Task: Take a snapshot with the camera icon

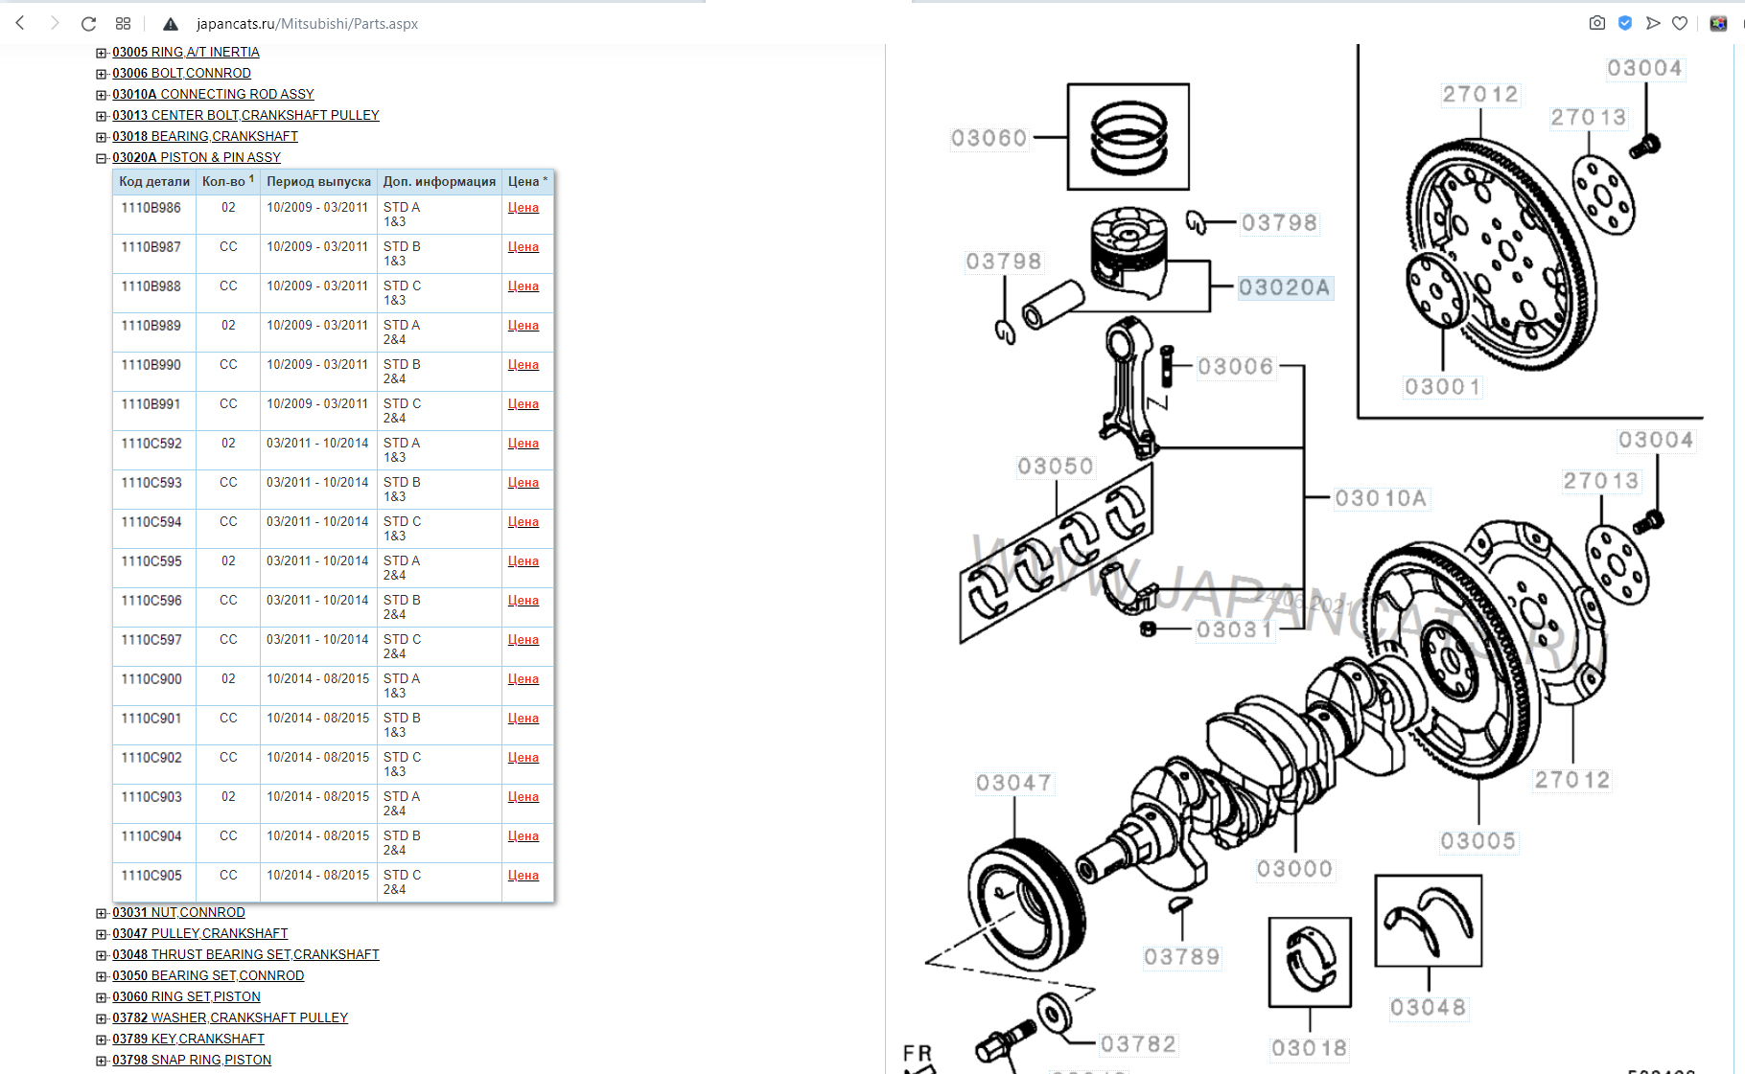Action: pos(1596,23)
